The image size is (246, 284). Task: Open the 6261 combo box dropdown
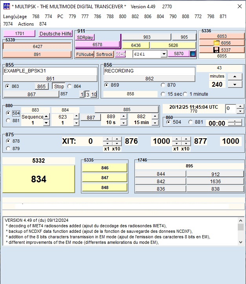164,54
